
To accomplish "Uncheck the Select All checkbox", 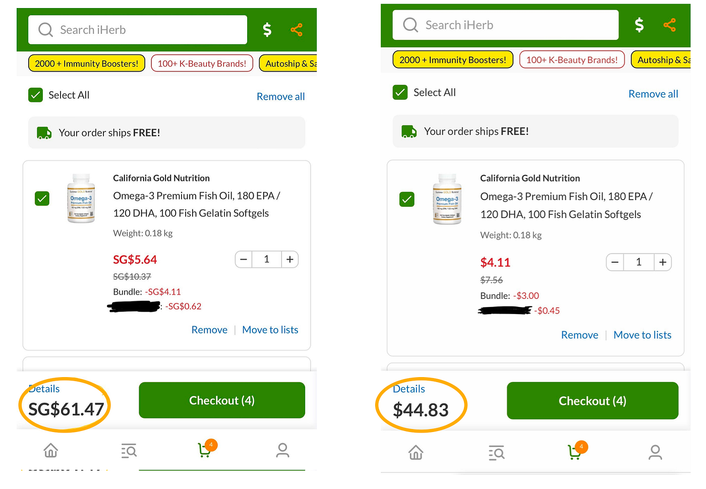I will tap(35, 95).
